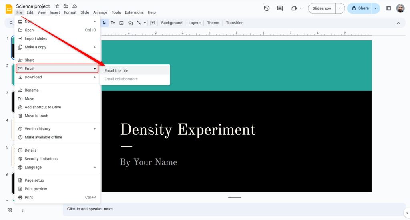Open the grid view icon
Image resolution: width=410 pixels, height=220 pixels.
point(10,210)
